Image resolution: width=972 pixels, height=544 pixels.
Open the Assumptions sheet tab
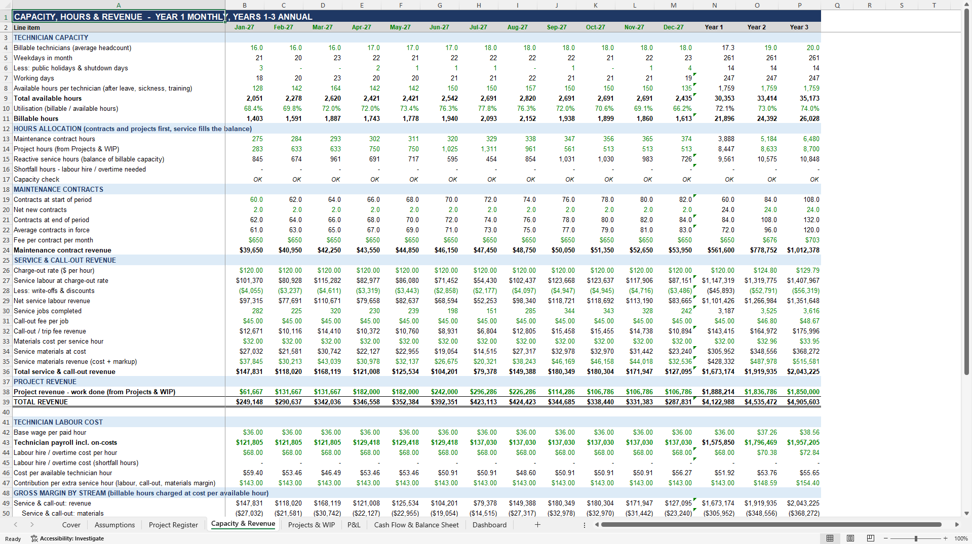115,525
